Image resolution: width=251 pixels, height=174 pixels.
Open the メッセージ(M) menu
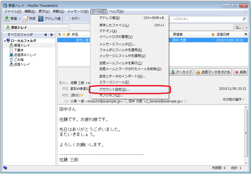point(78,11)
